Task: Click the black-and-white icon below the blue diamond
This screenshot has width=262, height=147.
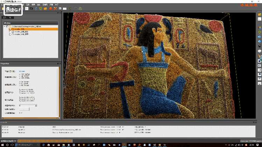Action: (260, 46)
